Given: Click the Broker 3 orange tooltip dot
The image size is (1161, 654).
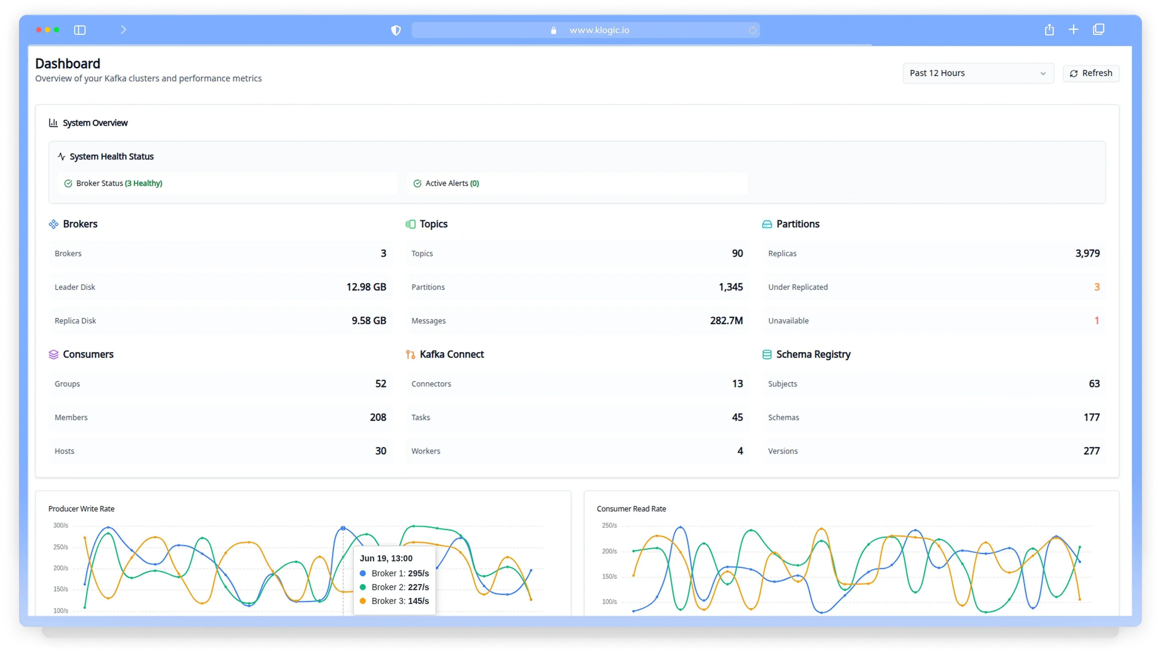Looking at the screenshot, I should pyautogui.click(x=362, y=601).
